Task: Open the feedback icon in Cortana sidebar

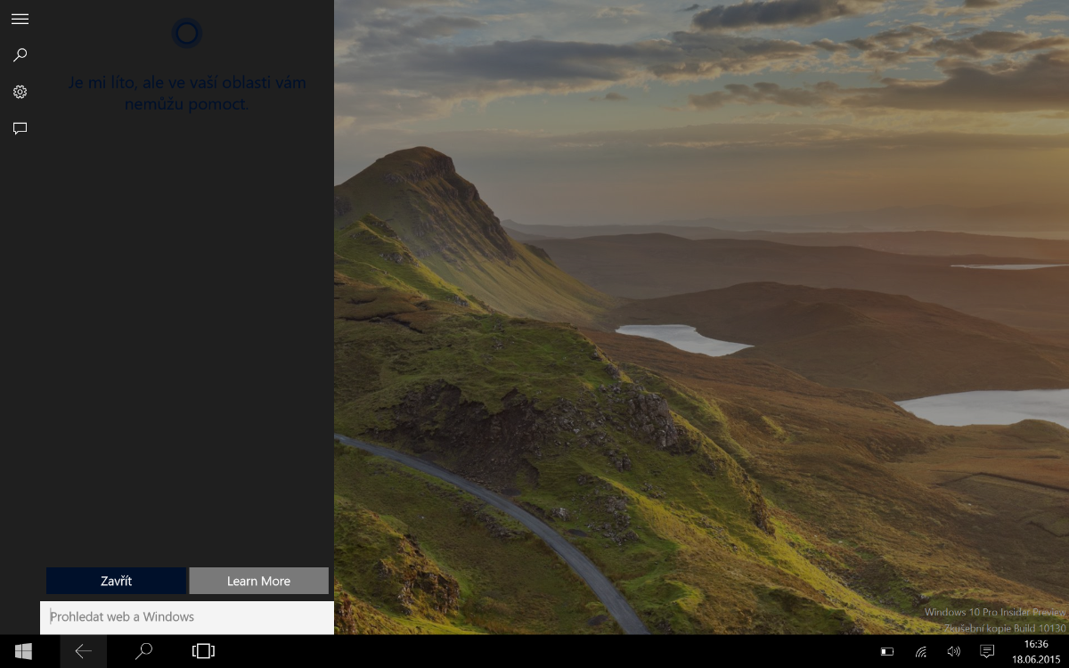Action: click(20, 128)
